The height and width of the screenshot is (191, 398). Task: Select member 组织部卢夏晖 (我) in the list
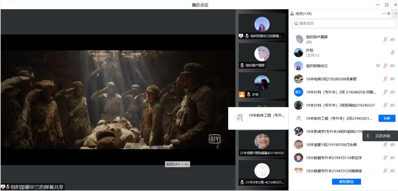coord(343,39)
